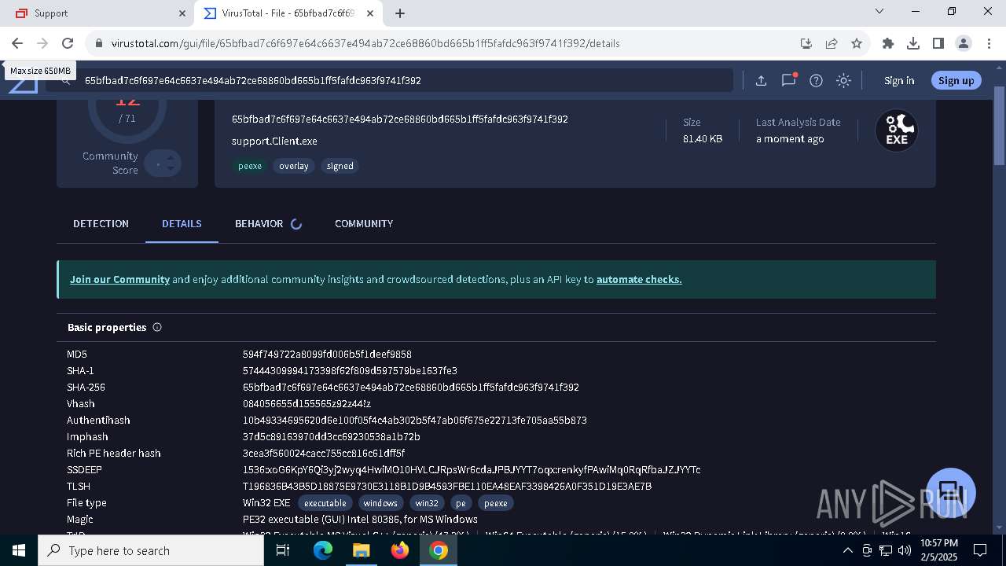Open the Chrome profile avatar
The width and height of the screenshot is (1006, 566).
pyautogui.click(x=964, y=43)
